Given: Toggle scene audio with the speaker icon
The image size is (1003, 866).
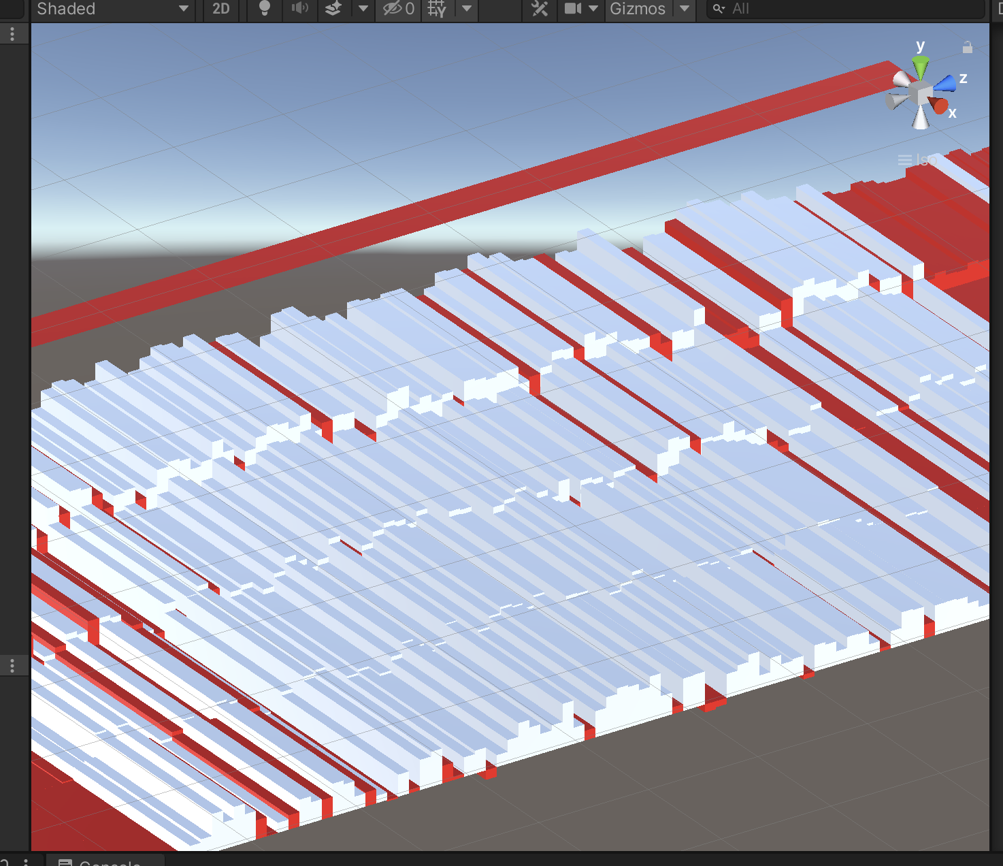Looking at the screenshot, I should click(x=299, y=8).
